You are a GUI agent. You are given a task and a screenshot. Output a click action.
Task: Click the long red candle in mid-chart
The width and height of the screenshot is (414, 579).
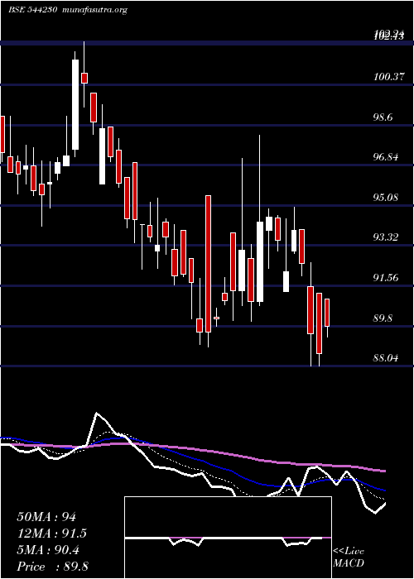tap(208, 264)
